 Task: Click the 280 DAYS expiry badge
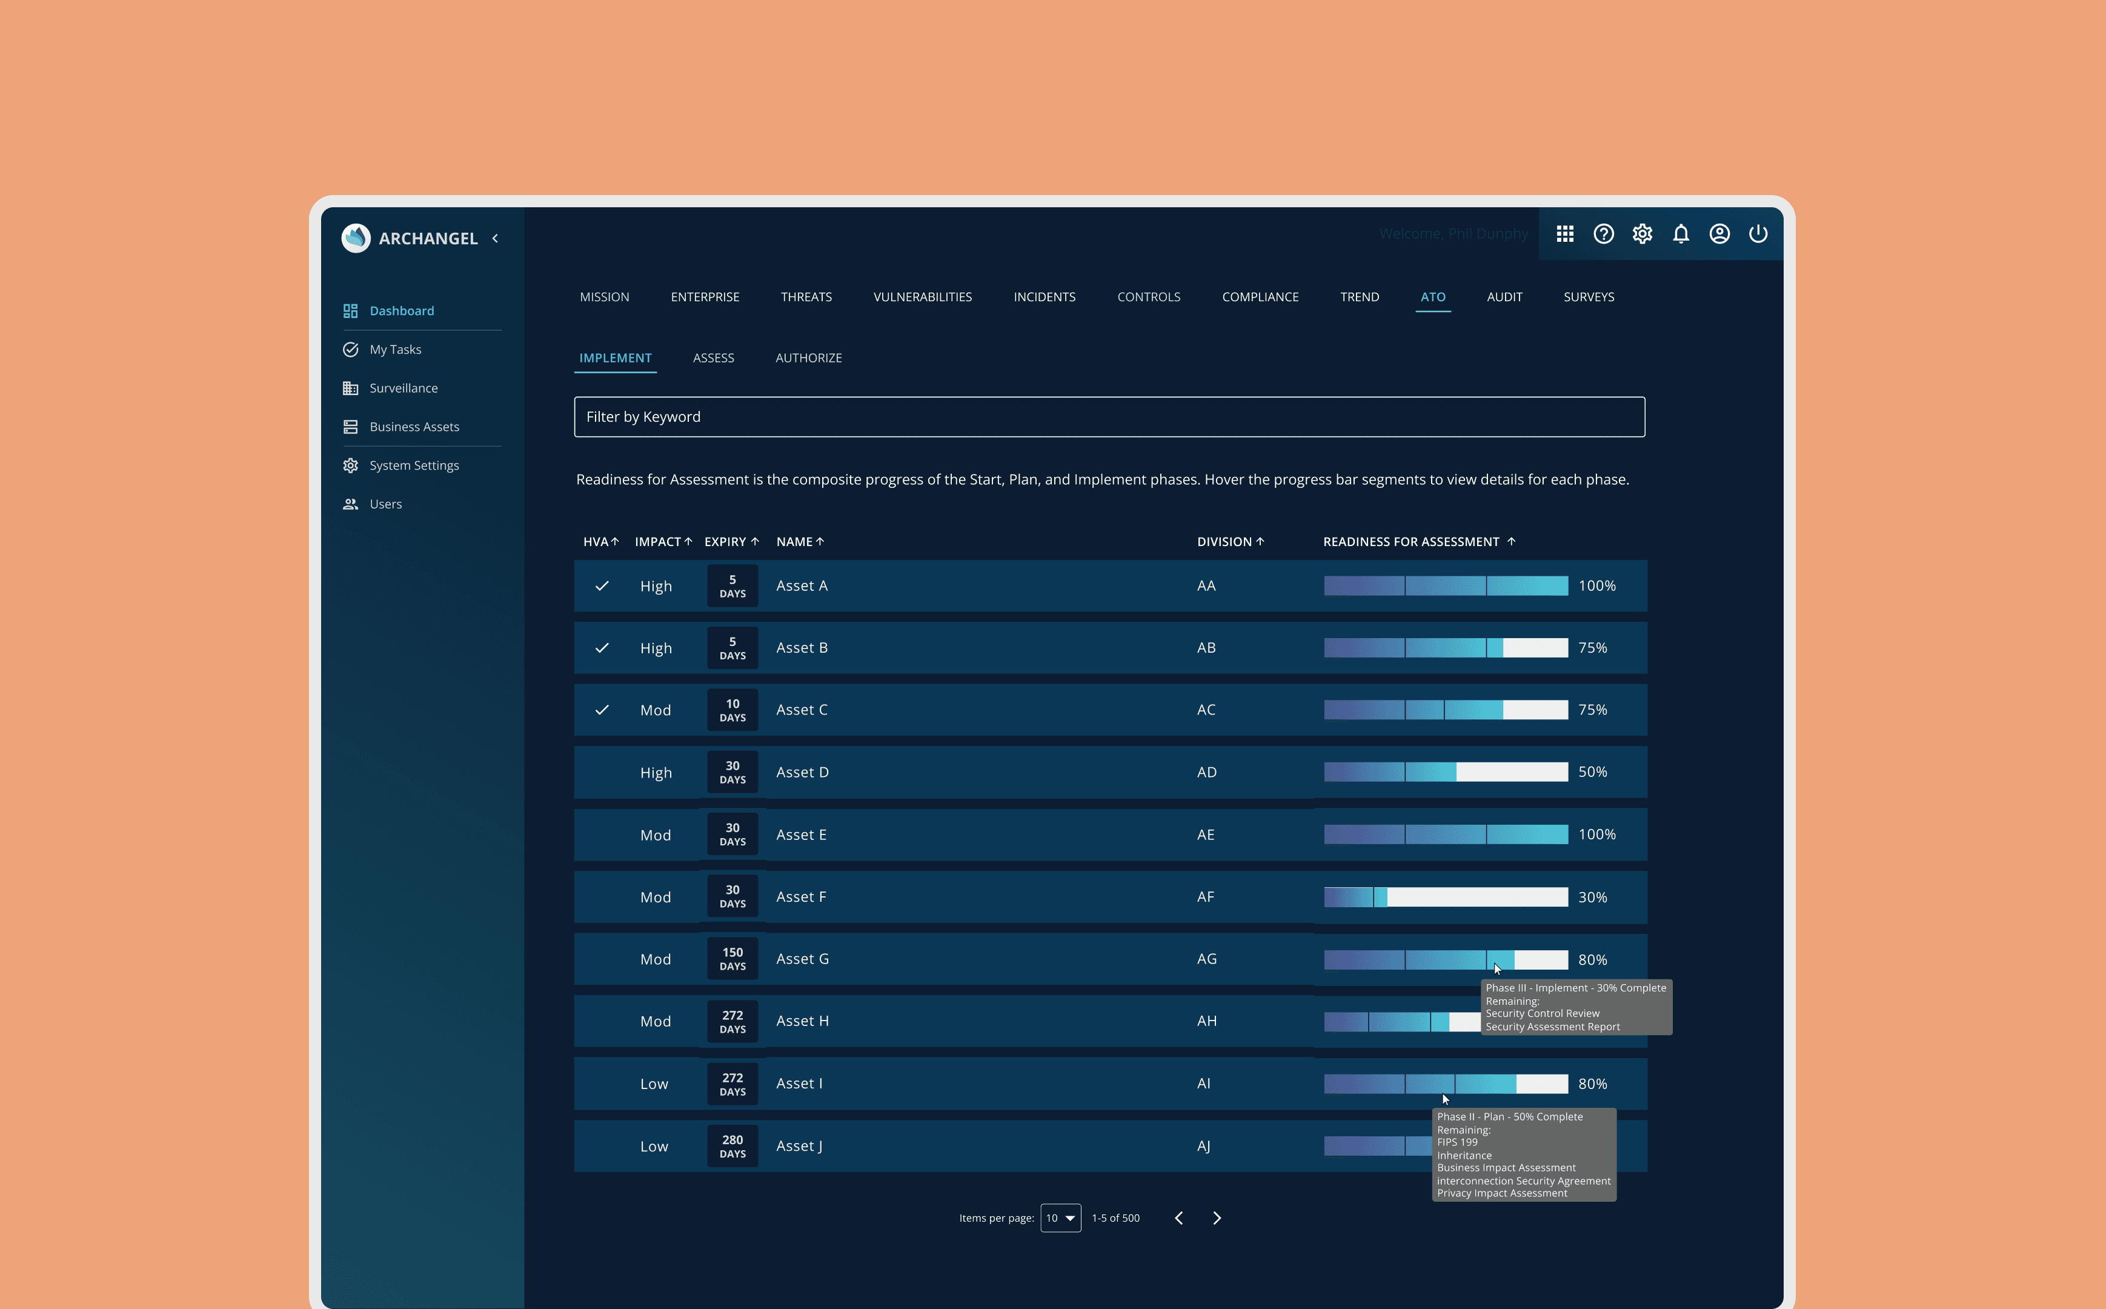tap(732, 1146)
